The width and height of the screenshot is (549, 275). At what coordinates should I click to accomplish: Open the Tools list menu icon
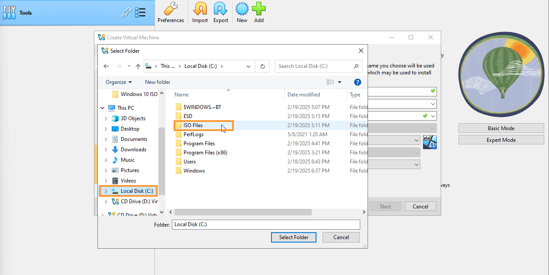140,13
